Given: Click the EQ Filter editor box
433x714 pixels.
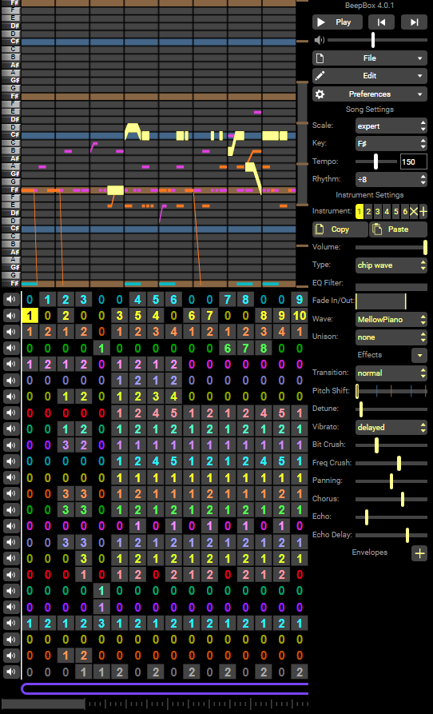Looking at the screenshot, I should (391, 287).
